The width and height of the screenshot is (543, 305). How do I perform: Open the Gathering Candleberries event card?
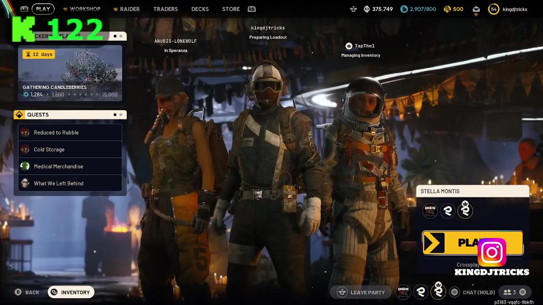click(70, 73)
